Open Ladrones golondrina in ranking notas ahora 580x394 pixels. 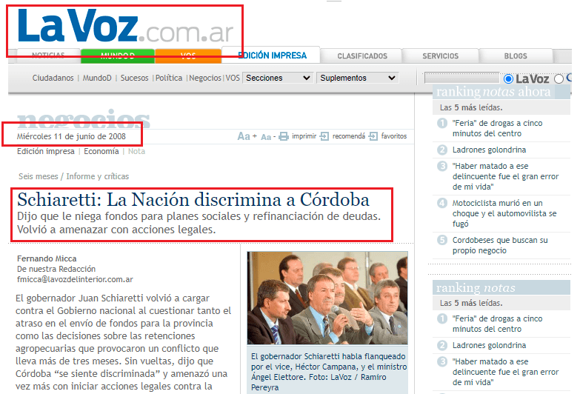click(489, 150)
